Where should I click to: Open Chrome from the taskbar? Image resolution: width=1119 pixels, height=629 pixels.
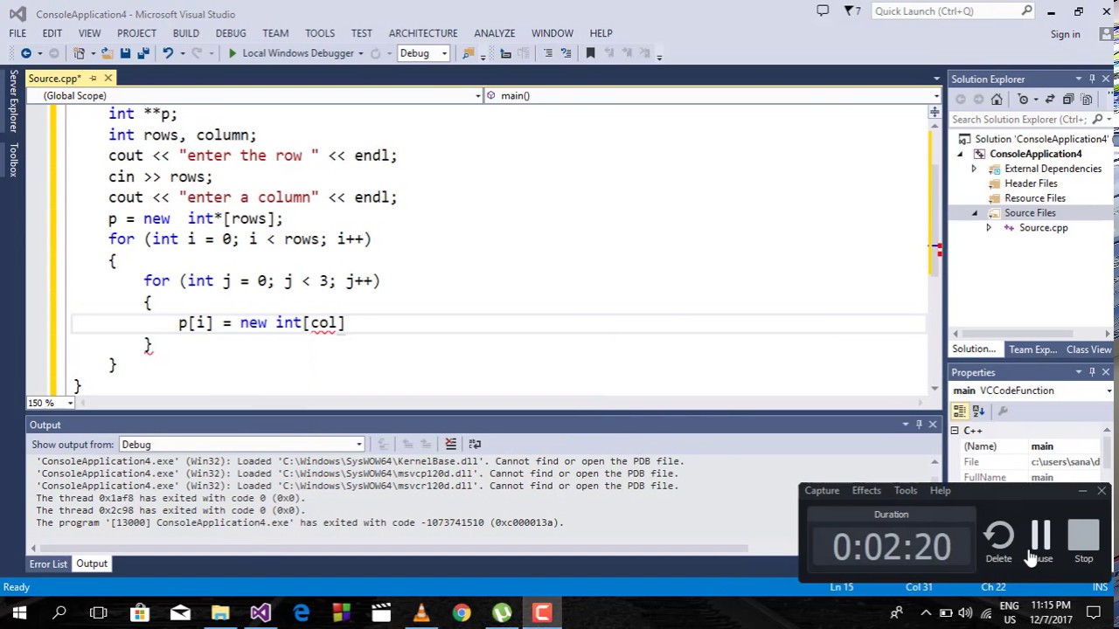point(461,612)
